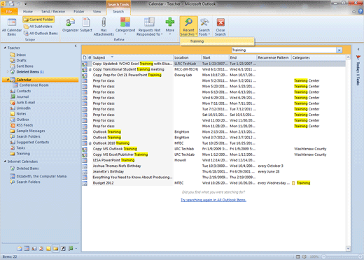Select Joshua Thomas Nofs Birthday row
The height and width of the screenshot is (260, 364).
213,166
